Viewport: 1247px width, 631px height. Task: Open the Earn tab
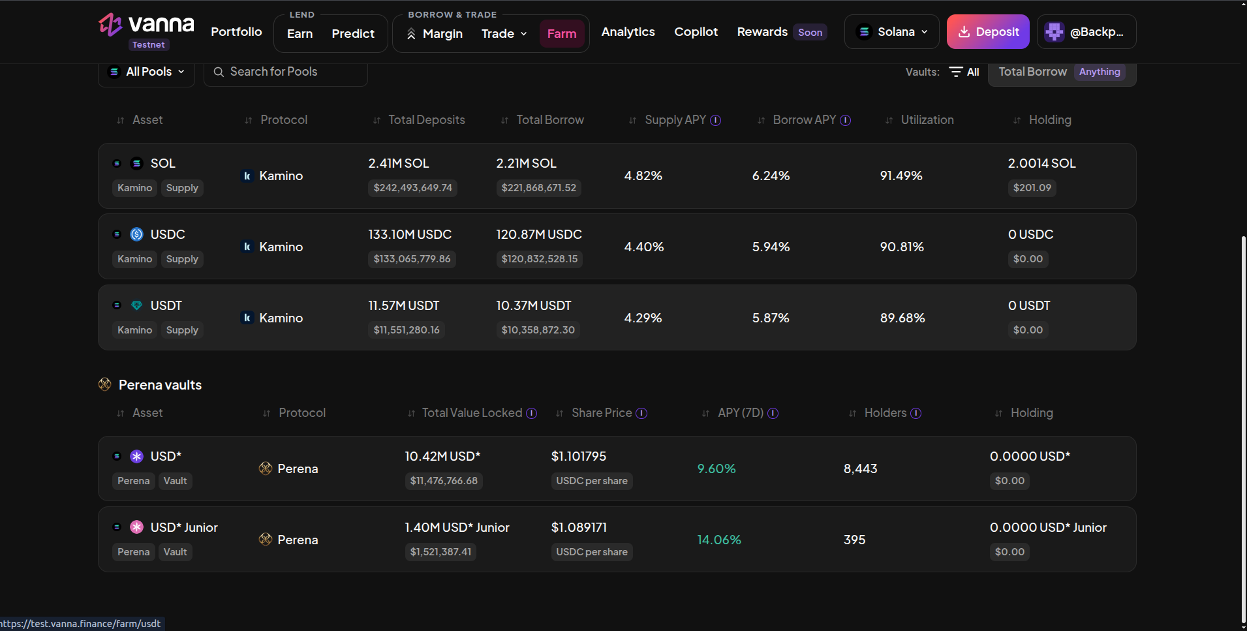pos(300,33)
